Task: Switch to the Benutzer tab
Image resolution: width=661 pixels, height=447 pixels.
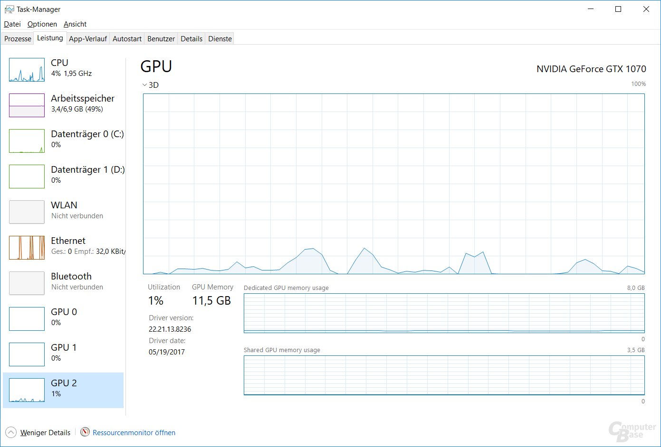Action: (x=161, y=39)
